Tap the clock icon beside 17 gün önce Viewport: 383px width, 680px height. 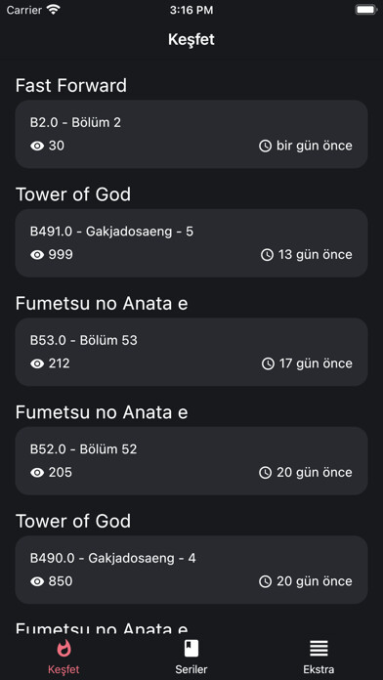coord(268,363)
